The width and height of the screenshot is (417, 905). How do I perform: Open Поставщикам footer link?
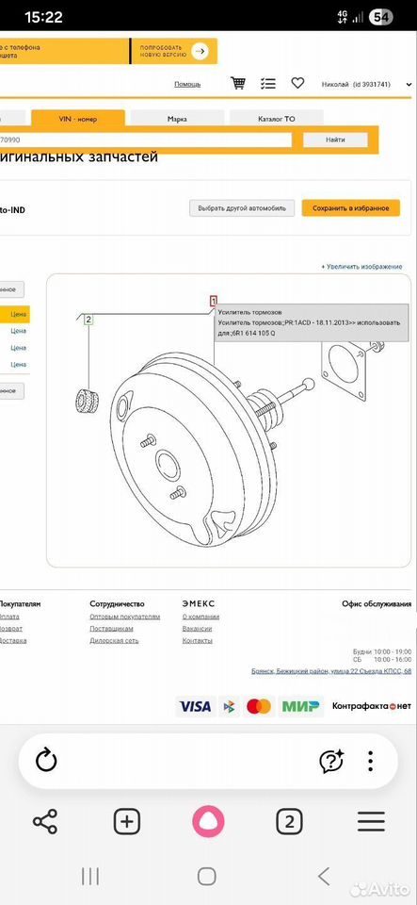(111, 629)
